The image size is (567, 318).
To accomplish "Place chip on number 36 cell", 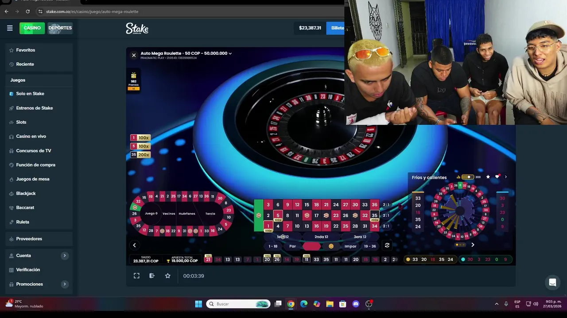I will click(374, 204).
